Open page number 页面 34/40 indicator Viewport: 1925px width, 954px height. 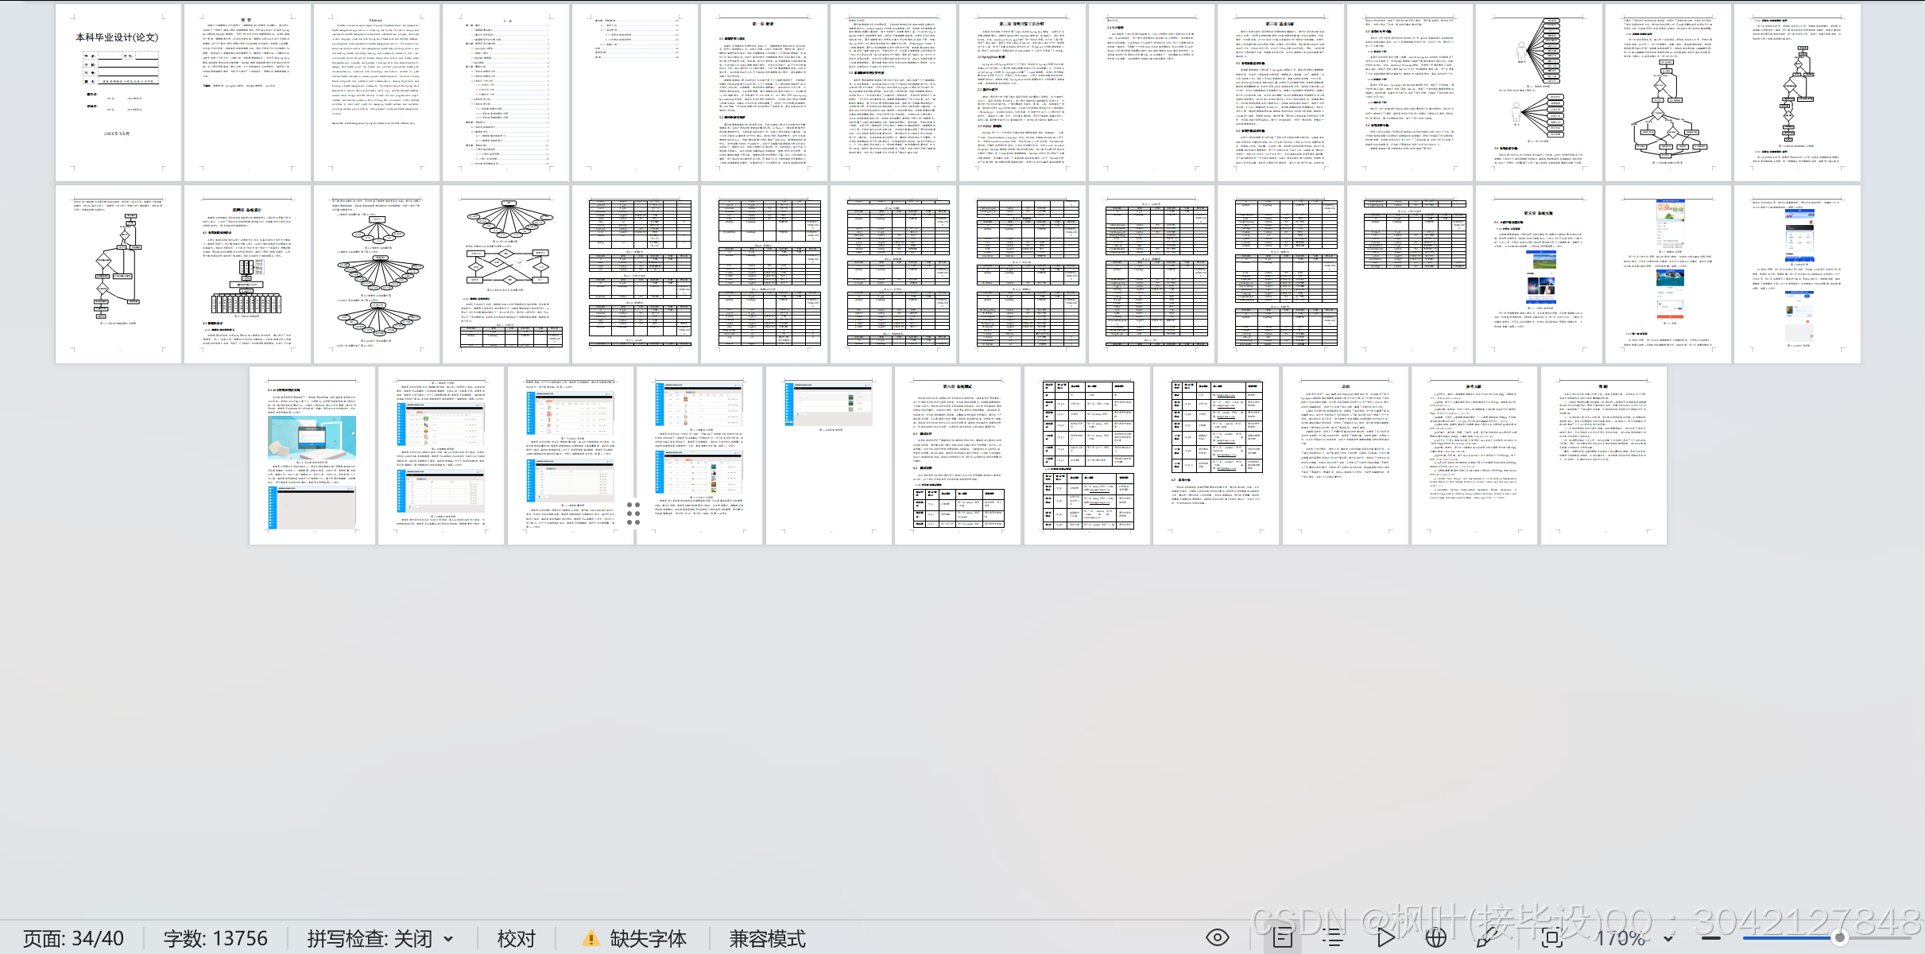coord(73,939)
